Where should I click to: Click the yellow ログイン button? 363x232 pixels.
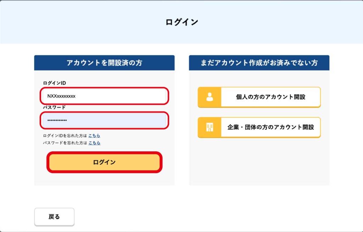(x=105, y=162)
